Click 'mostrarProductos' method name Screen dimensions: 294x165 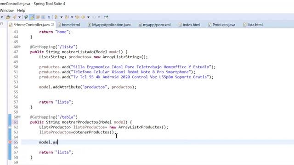pyautogui.click(x=80, y=122)
